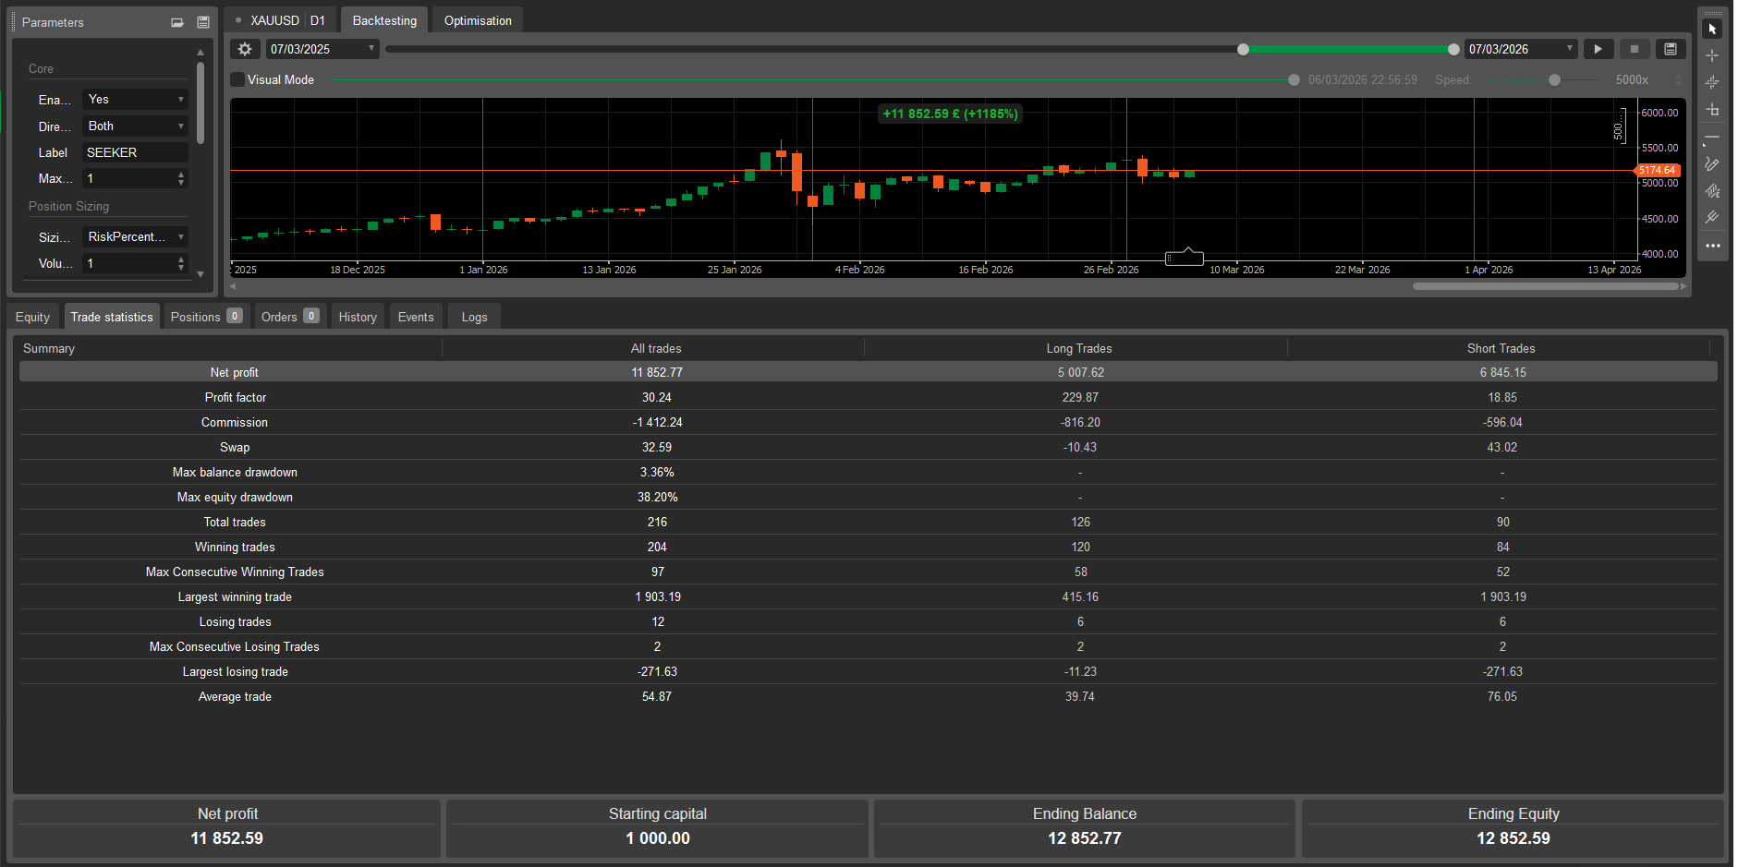Select the pointer tool in the chart toolbar
Screen dimensions: 1738x867
1712,28
